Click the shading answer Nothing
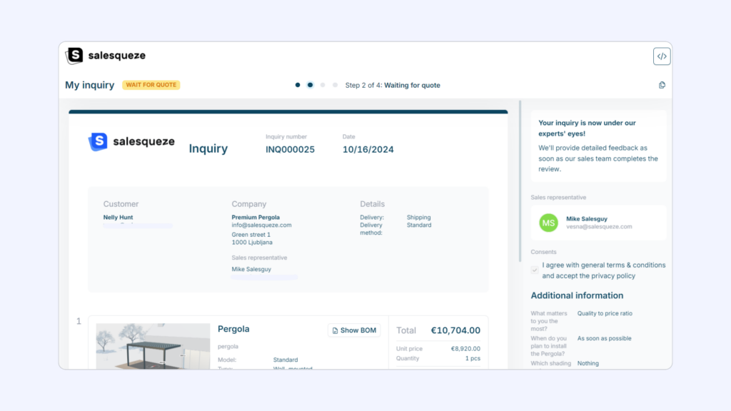The width and height of the screenshot is (731, 411). (588, 363)
